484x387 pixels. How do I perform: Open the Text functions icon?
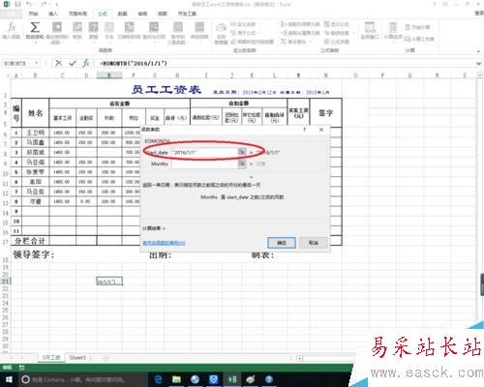[109, 27]
